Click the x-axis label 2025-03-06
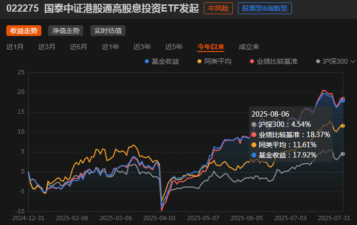 click(116, 218)
